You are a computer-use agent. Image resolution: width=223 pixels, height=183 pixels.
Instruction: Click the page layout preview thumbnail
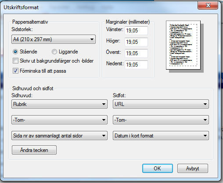click(x=183, y=45)
